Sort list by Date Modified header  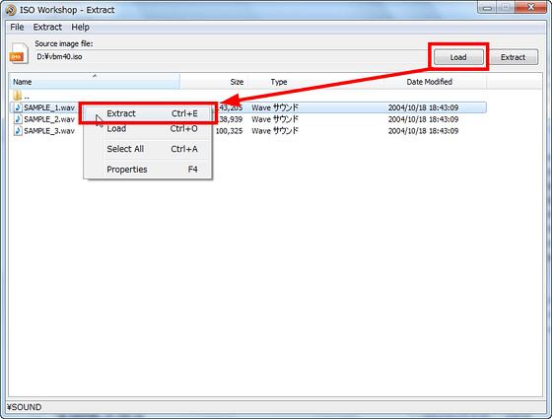pos(435,82)
